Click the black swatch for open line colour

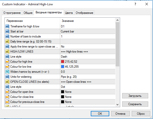62,92
